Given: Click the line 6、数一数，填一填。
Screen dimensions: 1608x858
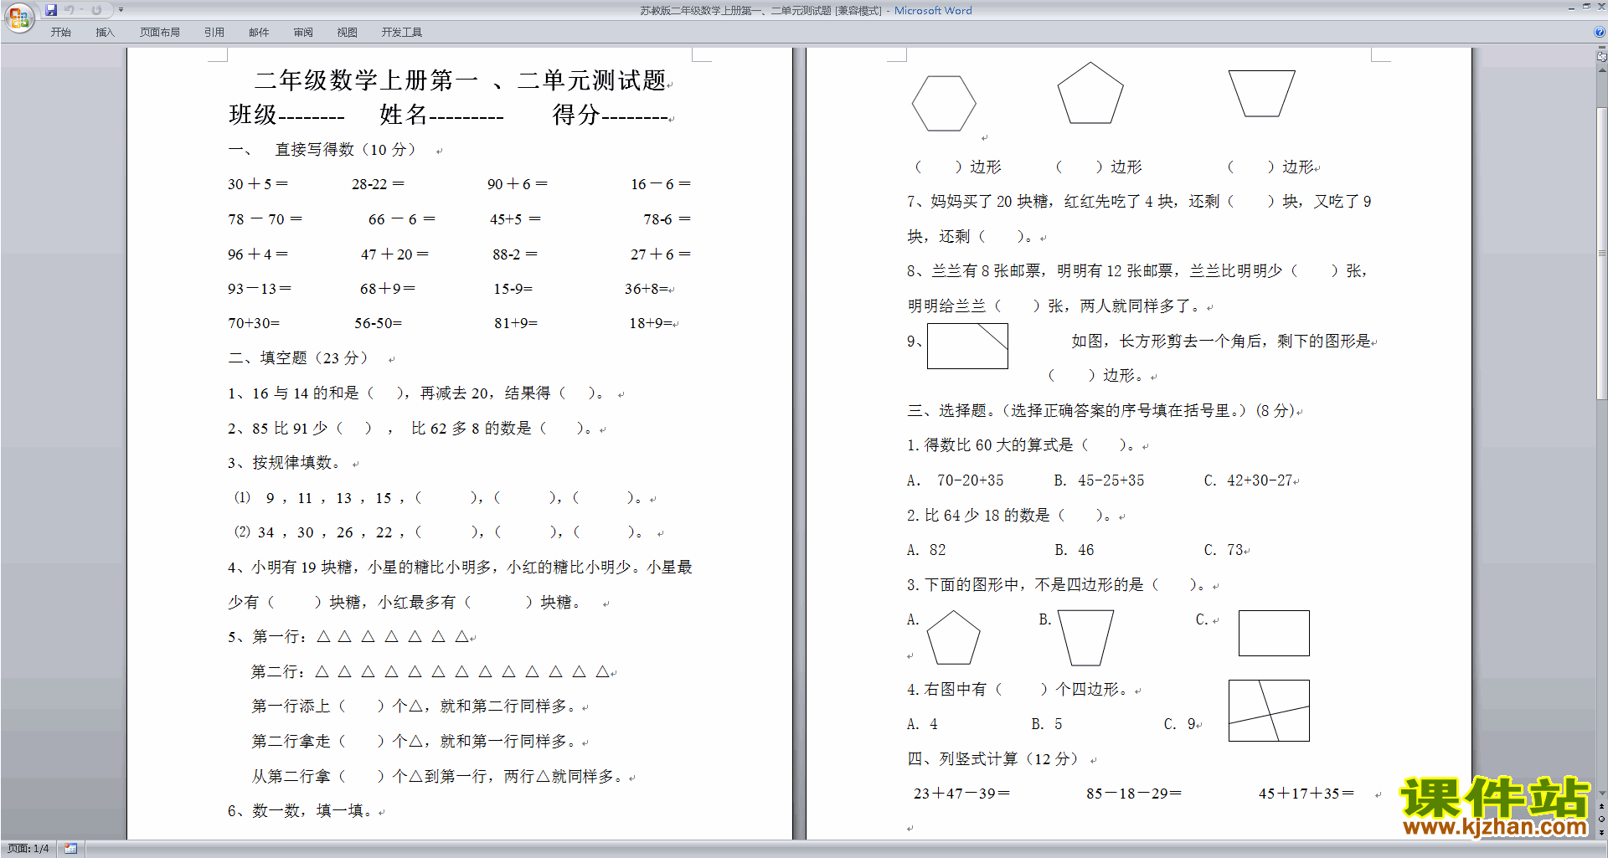Looking at the screenshot, I should [x=301, y=811].
